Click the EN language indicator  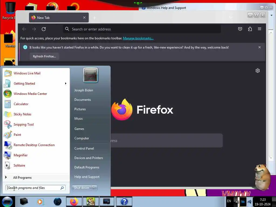click(x=229, y=201)
